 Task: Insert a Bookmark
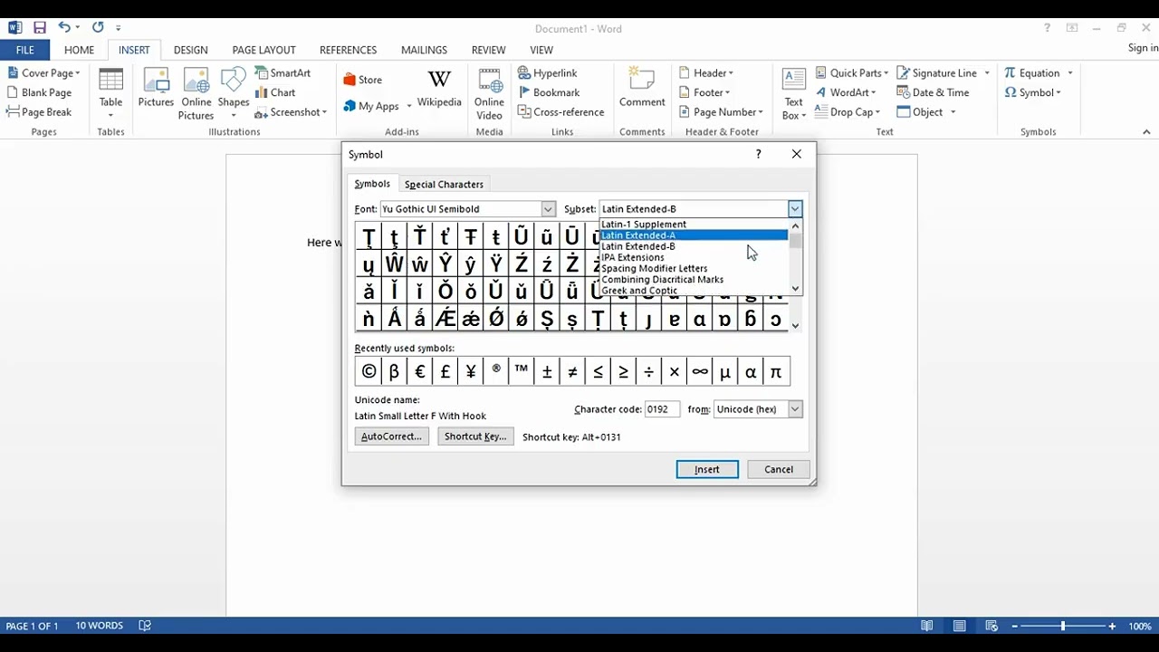[x=549, y=92]
